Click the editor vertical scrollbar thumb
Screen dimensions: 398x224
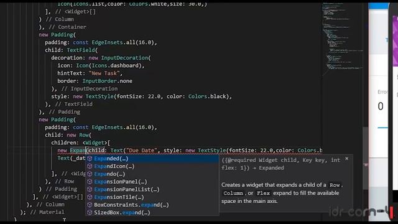tap(366, 157)
